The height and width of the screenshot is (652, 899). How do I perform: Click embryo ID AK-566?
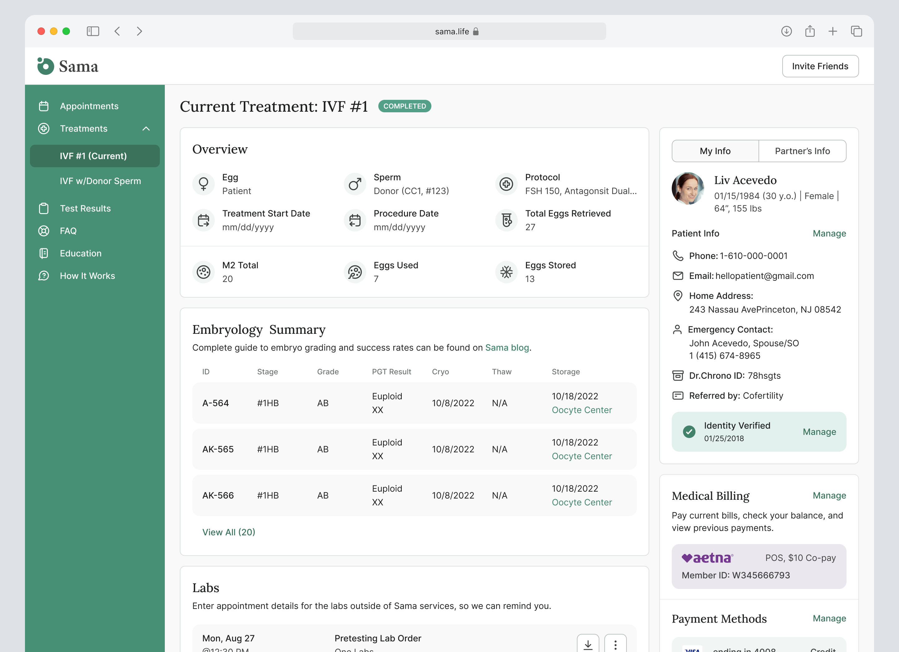pyautogui.click(x=218, y=495)
